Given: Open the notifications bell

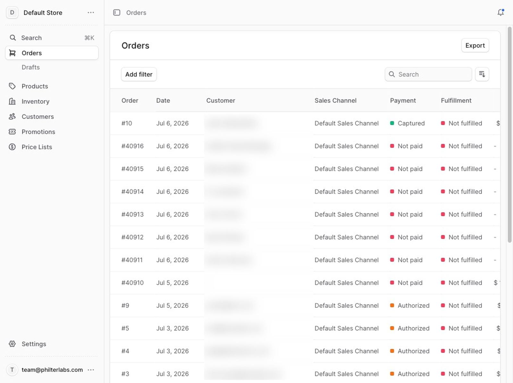Looking at the screenshot, I should (500, 12).
